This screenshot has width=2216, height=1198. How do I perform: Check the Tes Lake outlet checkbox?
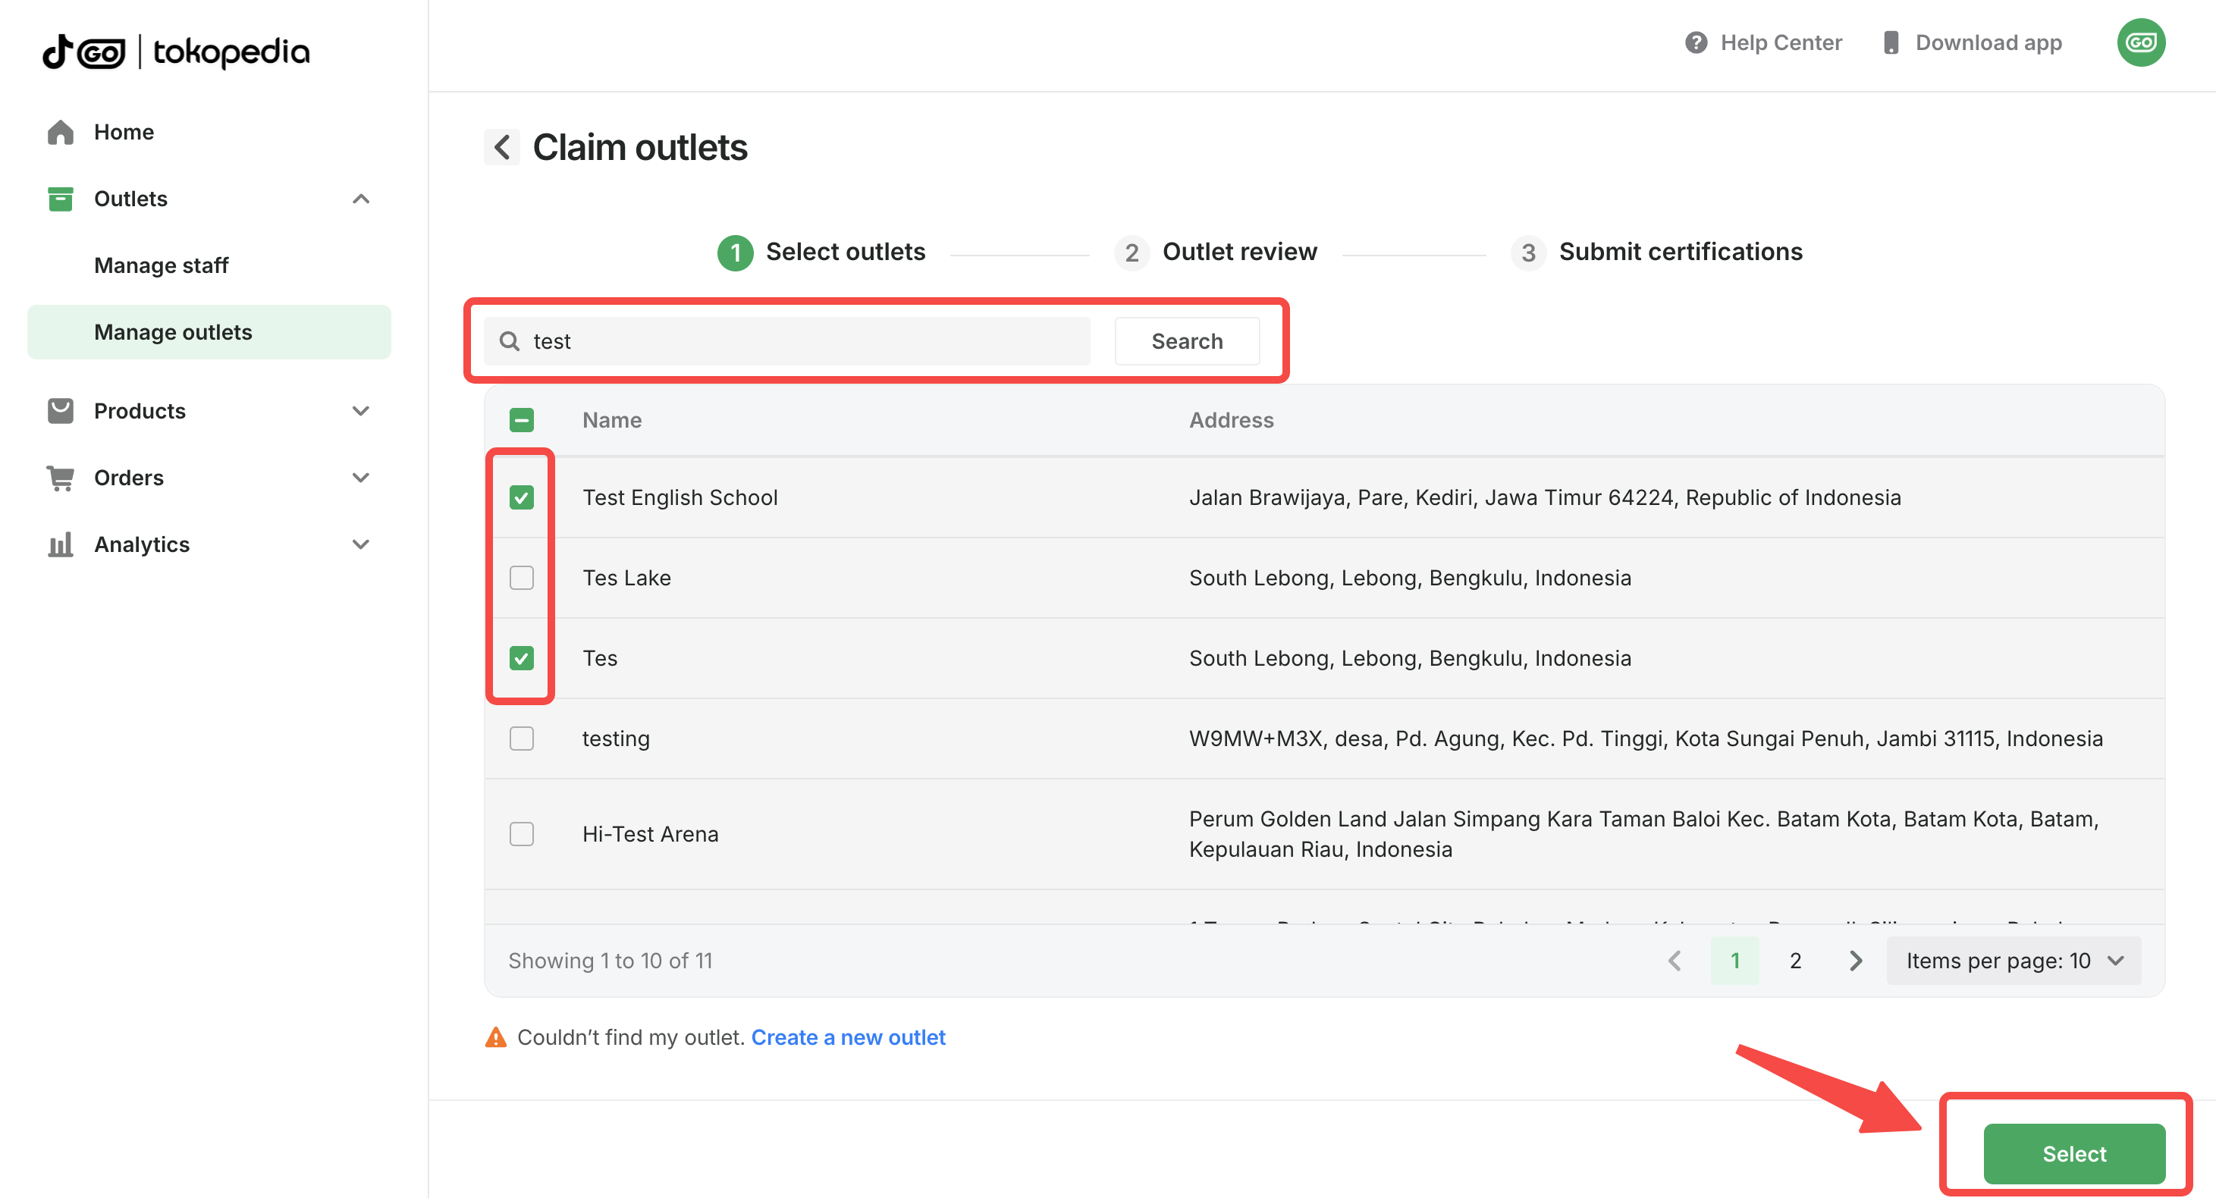pos(521,577)
